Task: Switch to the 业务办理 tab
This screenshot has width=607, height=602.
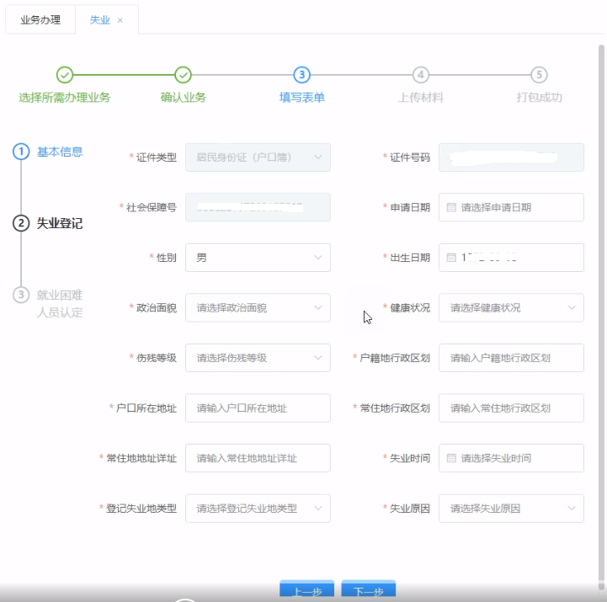Action: coord(40,19)
